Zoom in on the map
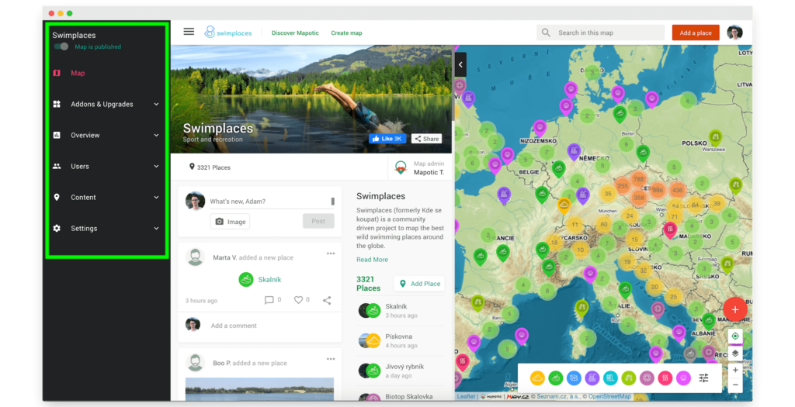This screenshot has width=795, height=407. pyautogui.click(x=735, y=370)
